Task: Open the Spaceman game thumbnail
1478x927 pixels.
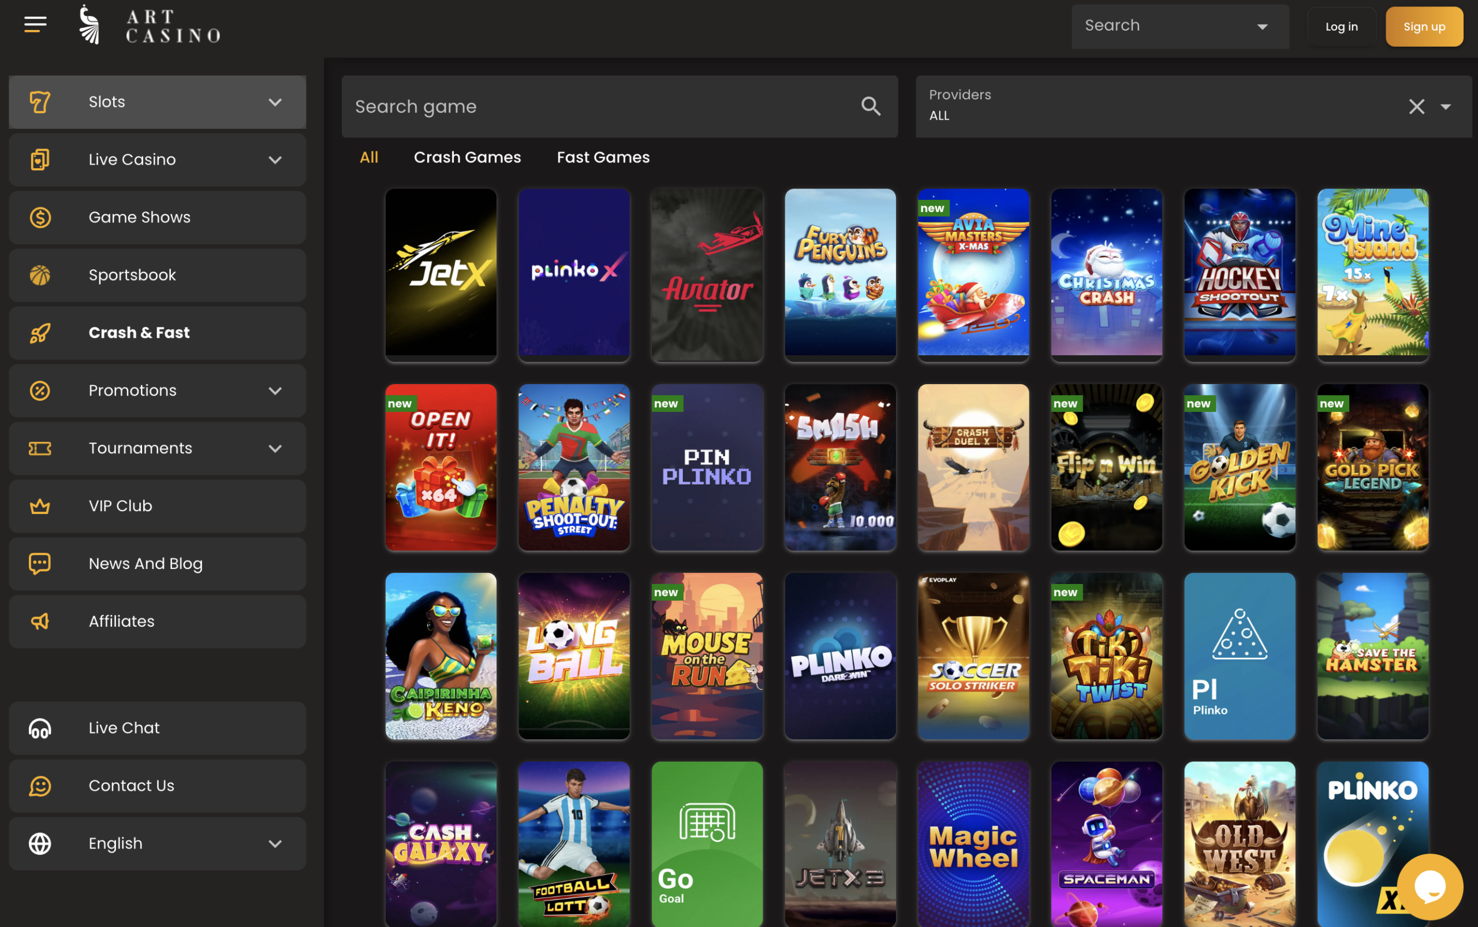Action: coord(1106,844)
